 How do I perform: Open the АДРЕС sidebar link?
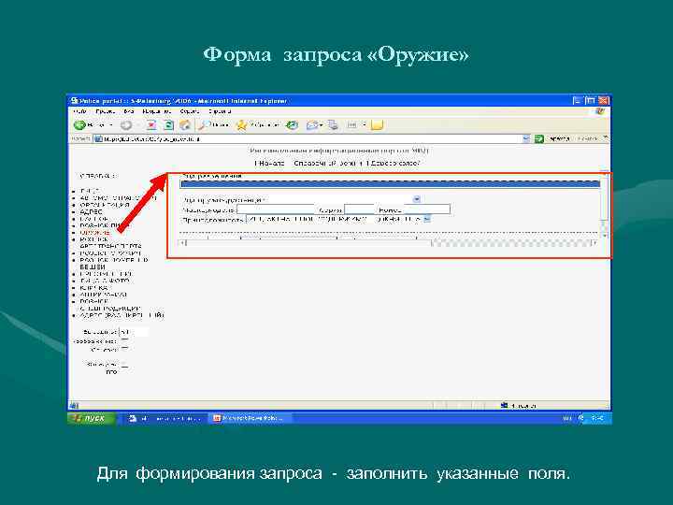coord(92,211)
